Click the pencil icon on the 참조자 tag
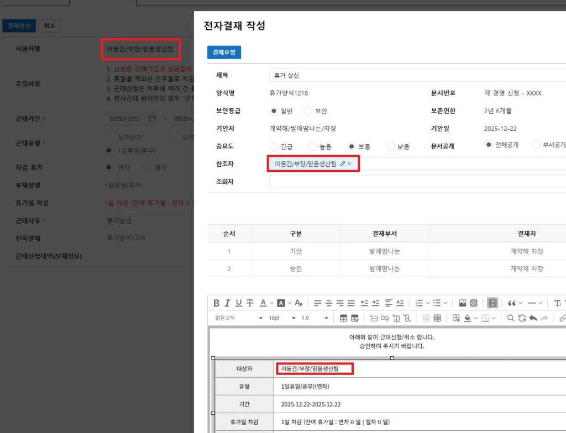 (x=343, y=164)
